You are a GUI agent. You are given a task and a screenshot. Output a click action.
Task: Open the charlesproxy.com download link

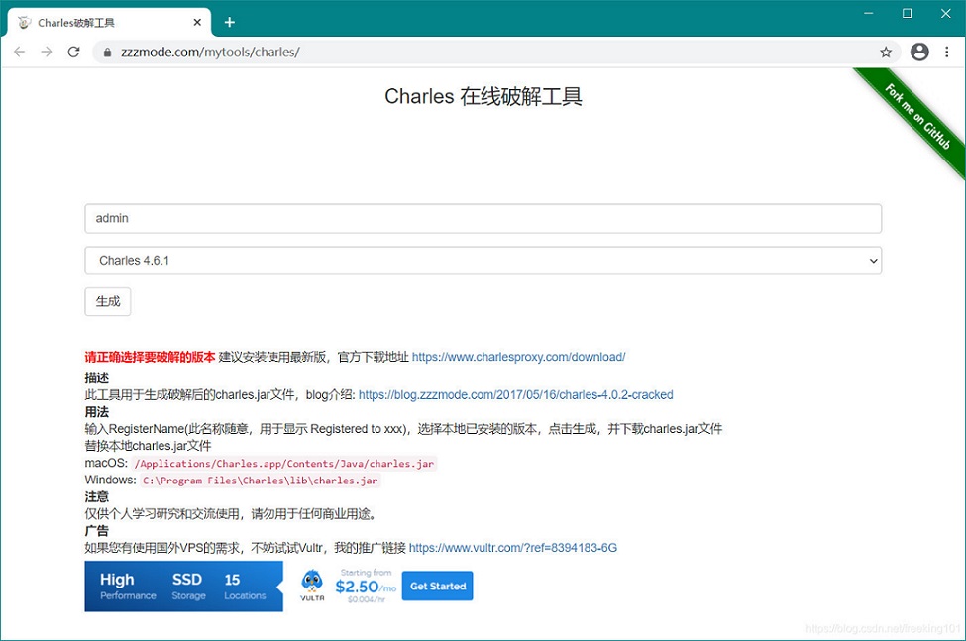tap(519, 357)
